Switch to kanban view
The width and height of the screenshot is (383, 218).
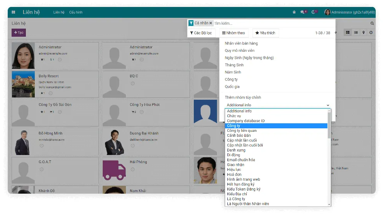(x=348, y=33)
